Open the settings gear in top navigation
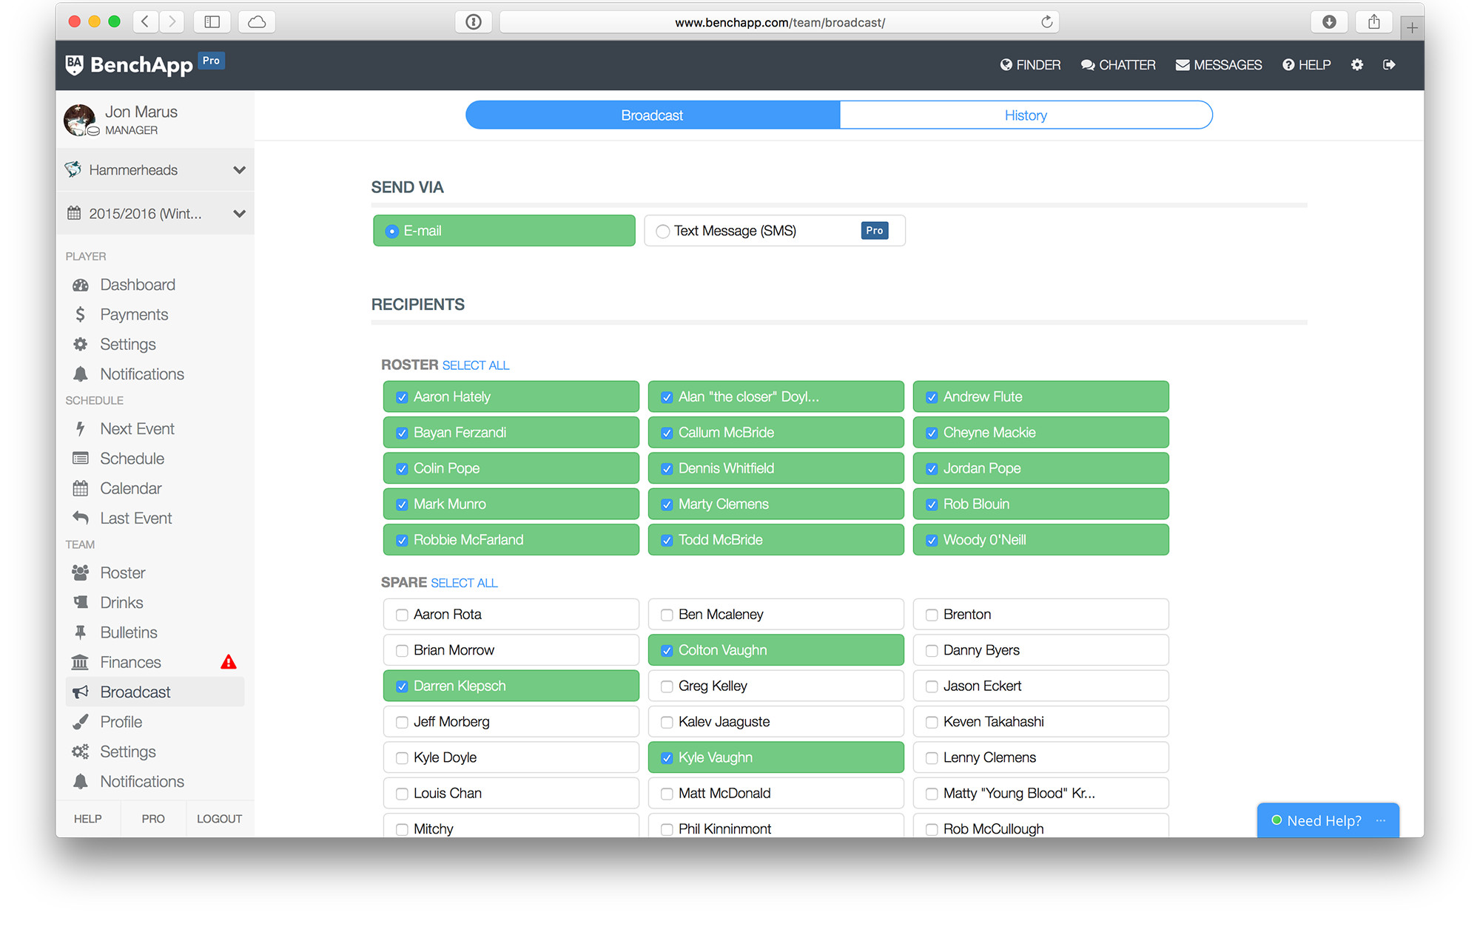The height and width of the screenshot is (932, 1480). pos(1357,65)
